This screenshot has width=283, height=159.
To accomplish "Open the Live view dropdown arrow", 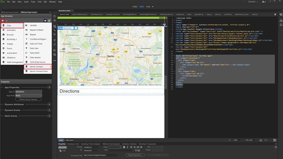I will coord(153,7).
